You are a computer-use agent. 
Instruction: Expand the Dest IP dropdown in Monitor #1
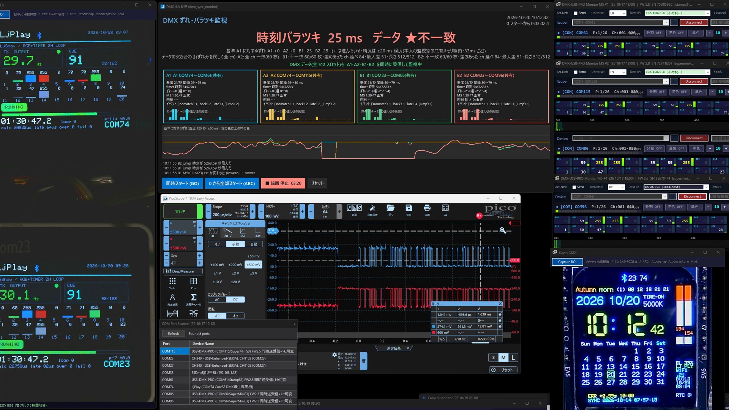(x=707, y=13)
